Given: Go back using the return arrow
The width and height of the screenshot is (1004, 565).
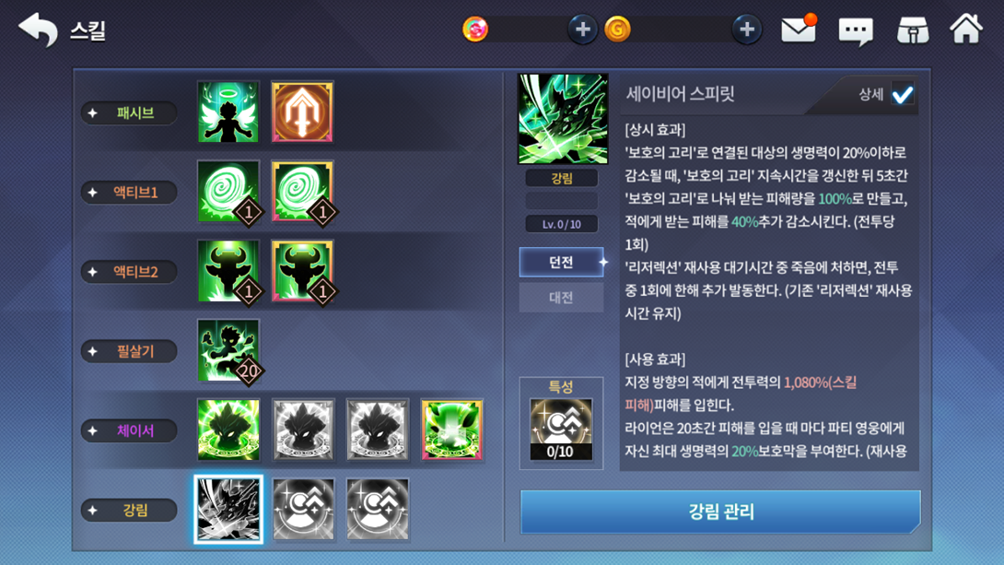Looking at the screenshot, I should (38, 29).
